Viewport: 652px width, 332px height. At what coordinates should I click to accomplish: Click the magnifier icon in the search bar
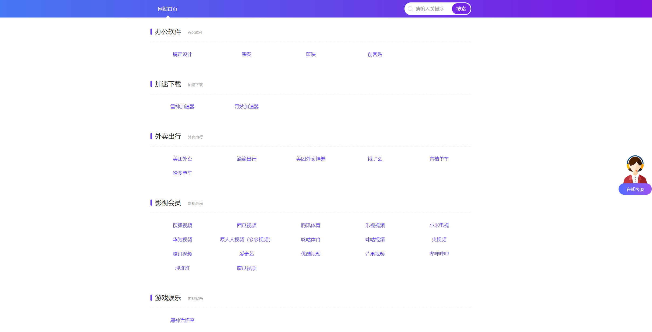(x=410, y=9)
